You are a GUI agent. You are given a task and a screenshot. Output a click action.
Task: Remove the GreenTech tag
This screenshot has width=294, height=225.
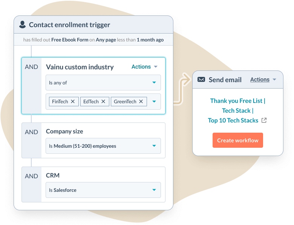pyautogui.click(x=141, y=101)
